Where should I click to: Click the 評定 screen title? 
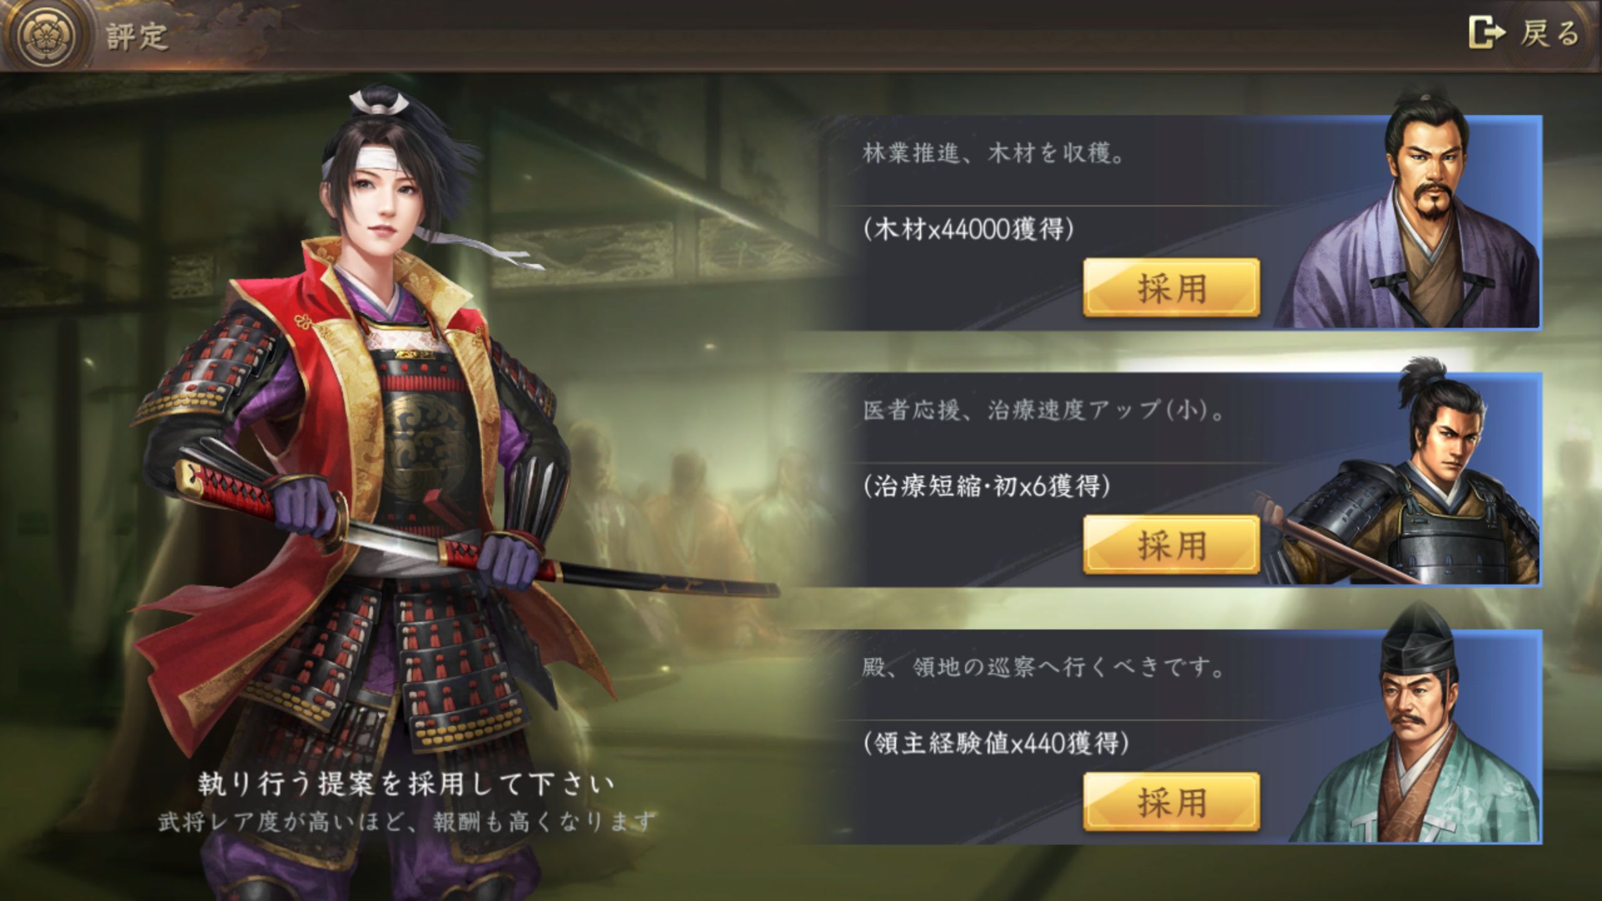point(136,36)
